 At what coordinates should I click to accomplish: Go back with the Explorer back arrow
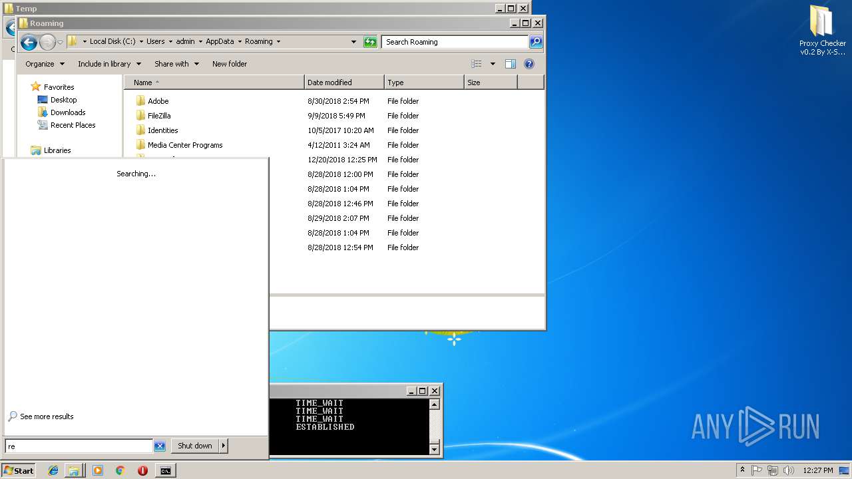[x=29, y=43]
